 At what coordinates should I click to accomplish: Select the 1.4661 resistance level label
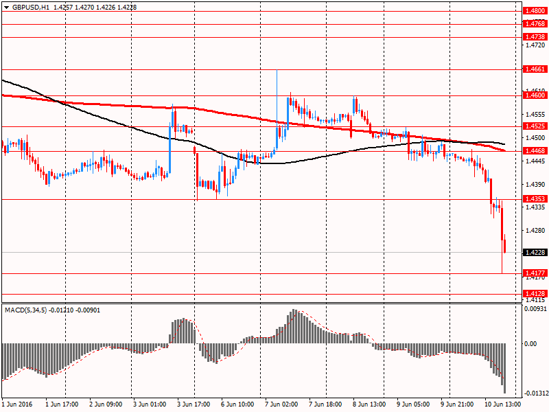pyautogui.click(x=535, y=69)
